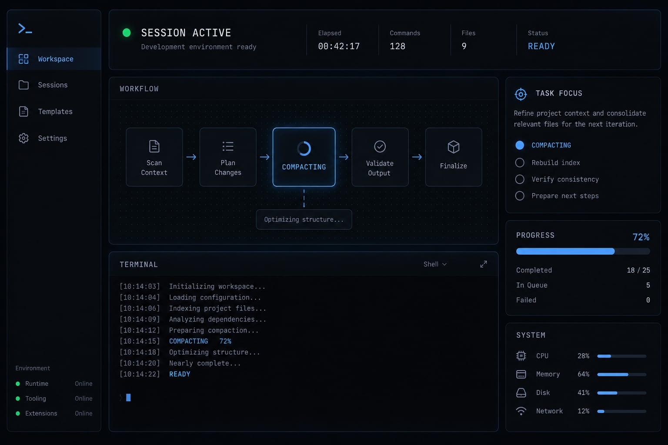
Task: Expand the terminal panel to fullscreen
Action: [483, 264]
